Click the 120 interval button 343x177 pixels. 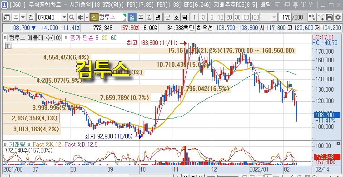tap(255, 17)
